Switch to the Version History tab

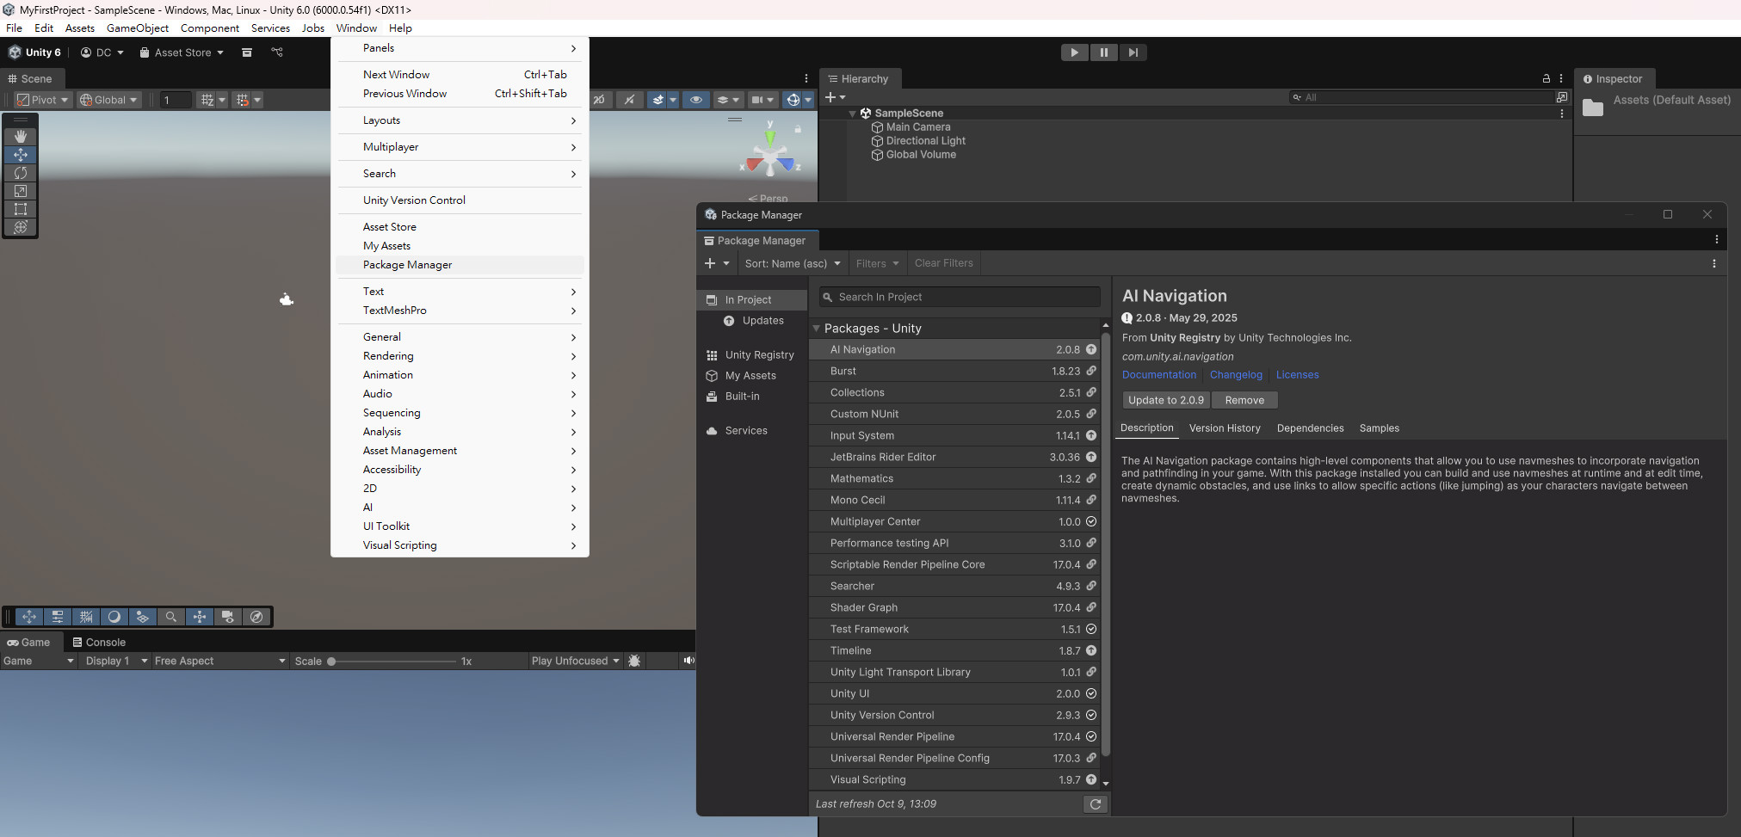pyautogui.click(x=1225, y=428)
